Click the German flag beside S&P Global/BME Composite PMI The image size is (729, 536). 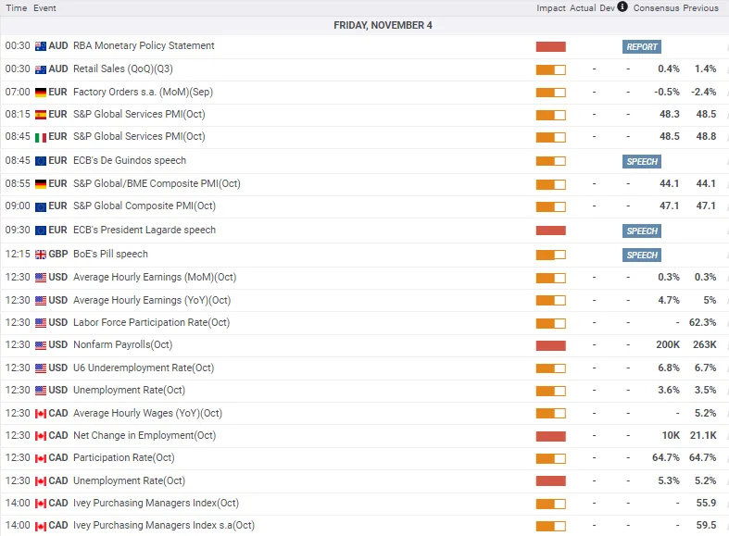(x=41, y=184)
